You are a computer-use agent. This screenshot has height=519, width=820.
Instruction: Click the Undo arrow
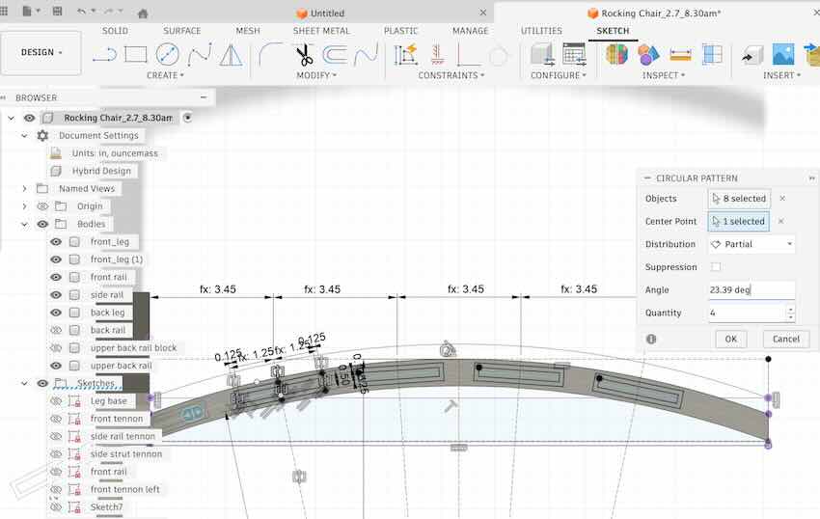point(81,12)
